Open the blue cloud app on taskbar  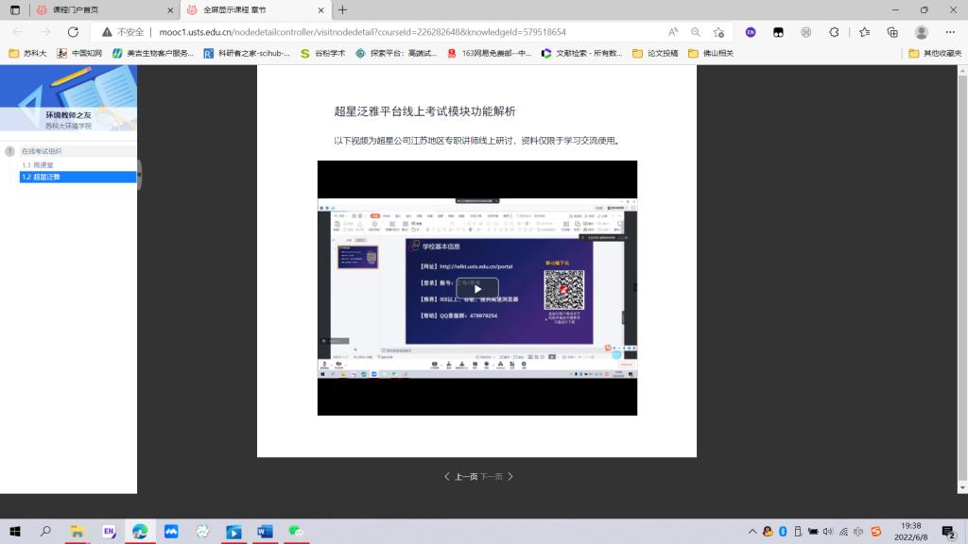pos(171,531)
